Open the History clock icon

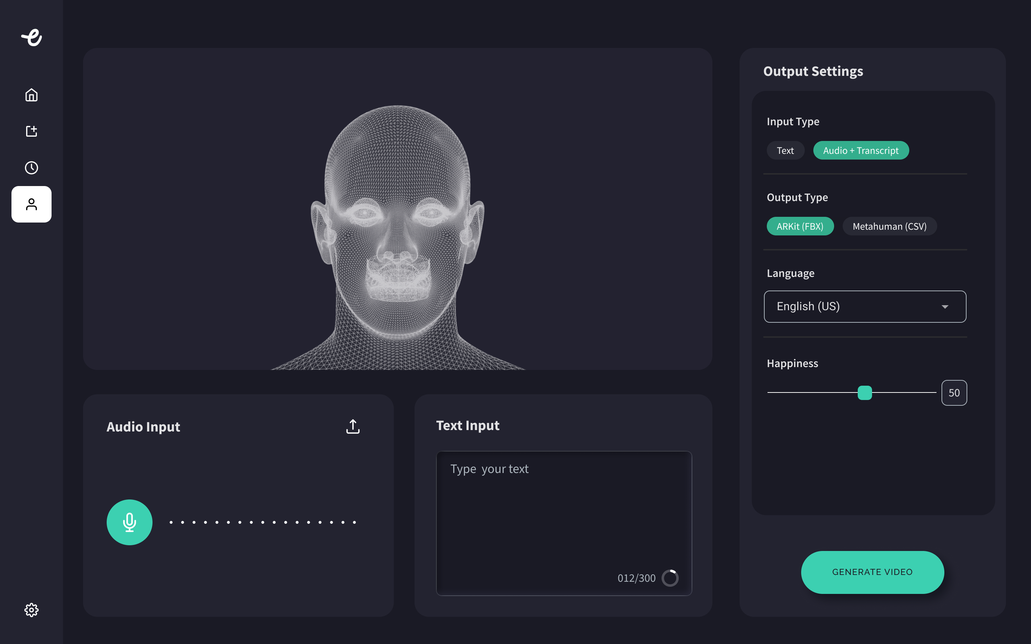(32, 167)
